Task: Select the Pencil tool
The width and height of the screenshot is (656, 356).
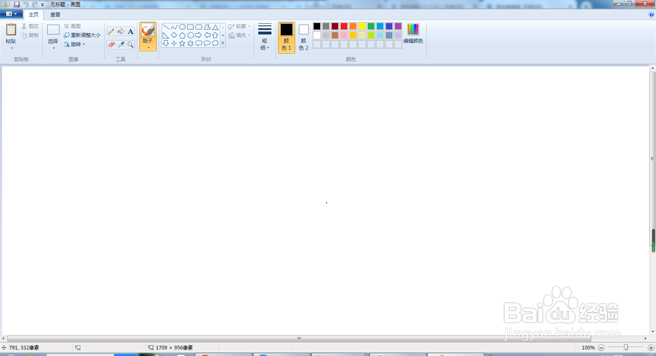Action: point(111,32)
